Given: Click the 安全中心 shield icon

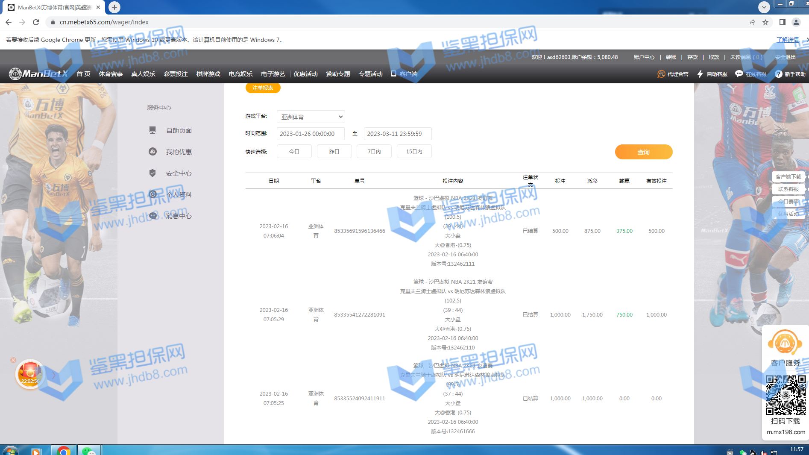Looking at the screenshot, I should 152,173.
